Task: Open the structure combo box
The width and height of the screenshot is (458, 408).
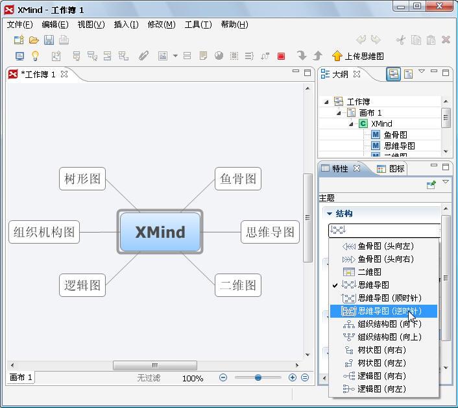Action: point(384,230)
